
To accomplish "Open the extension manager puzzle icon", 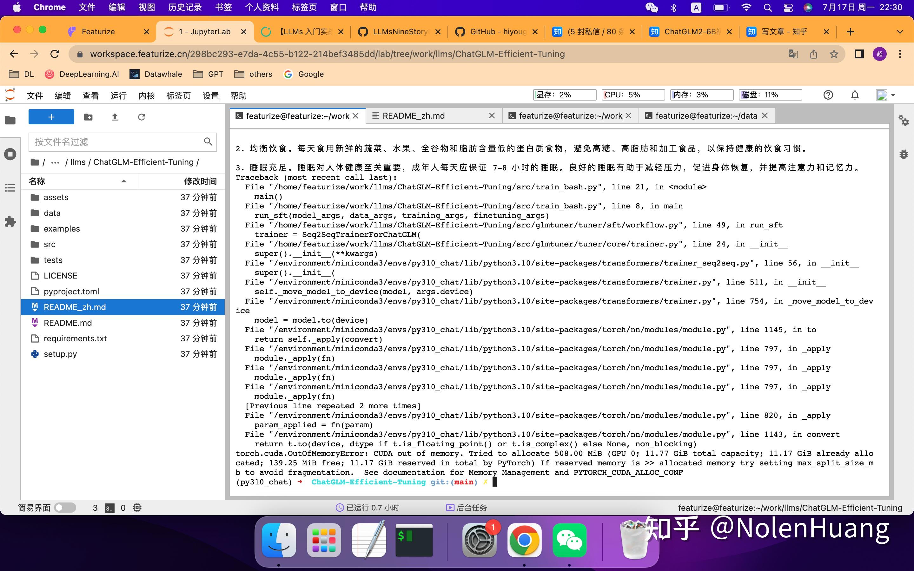I will (10, 221).
